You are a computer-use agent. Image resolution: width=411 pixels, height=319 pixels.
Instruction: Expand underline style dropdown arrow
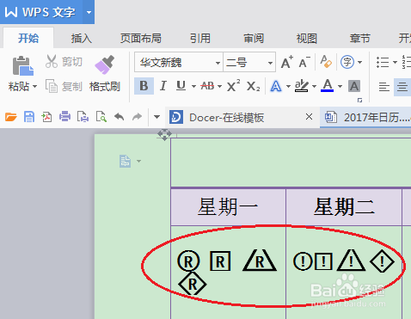[x=193, y=86]
